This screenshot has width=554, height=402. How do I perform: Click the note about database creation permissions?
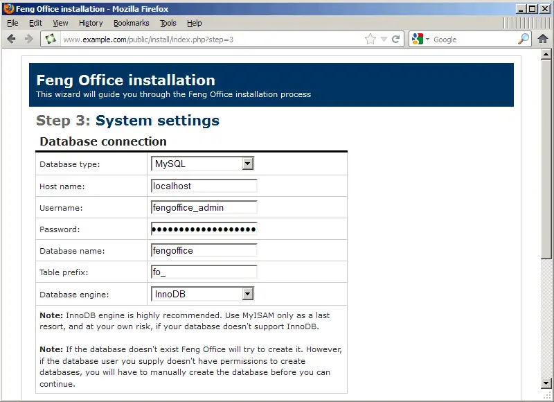pyautogui.click(x=191, y=366)
